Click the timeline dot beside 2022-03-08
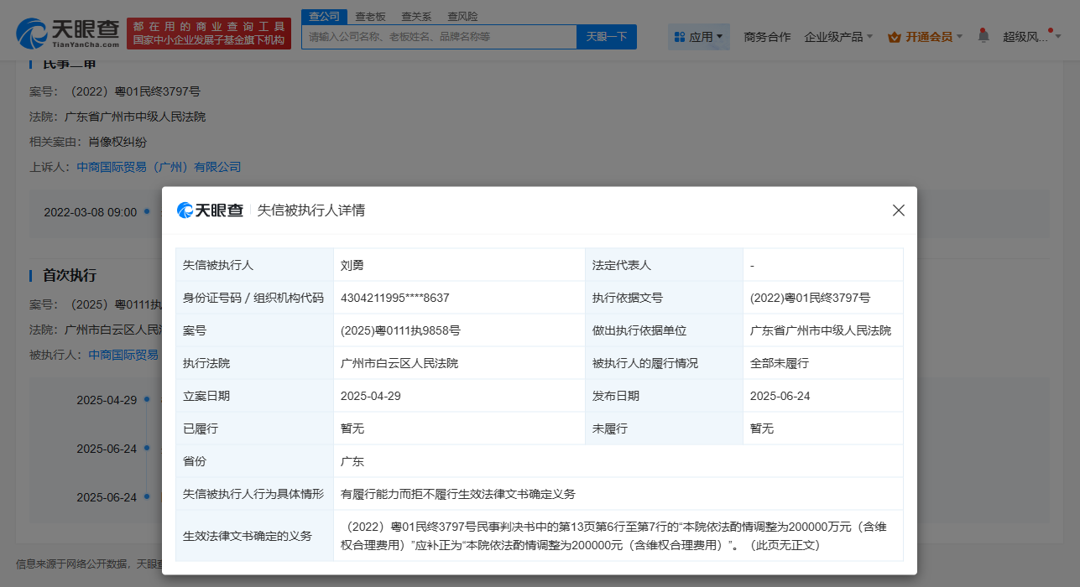Screen dimensions: 1080x587 (148, 211)
